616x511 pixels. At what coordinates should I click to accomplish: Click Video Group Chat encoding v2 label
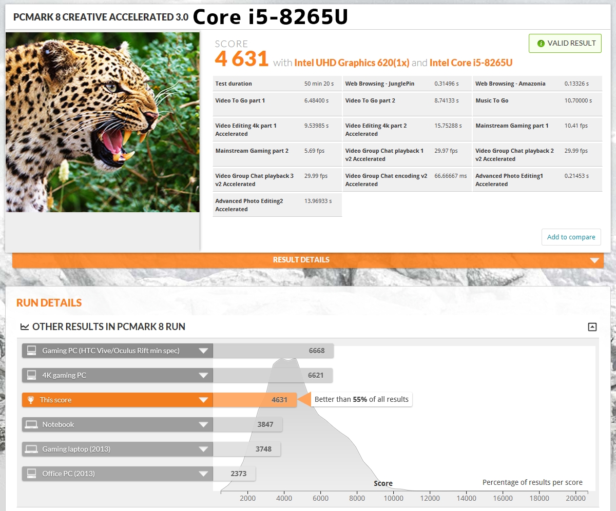[x=386, y=180]
